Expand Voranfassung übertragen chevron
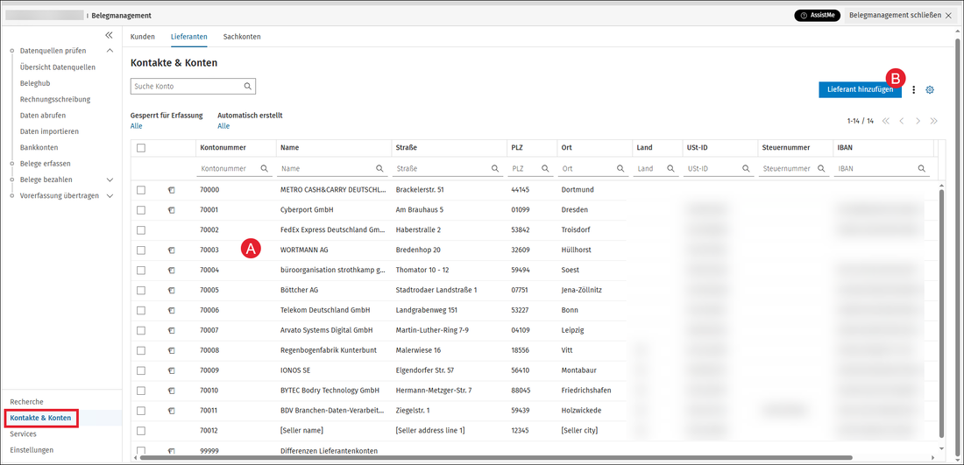Viewport: 964px width, 465px height. click(110, 196)
